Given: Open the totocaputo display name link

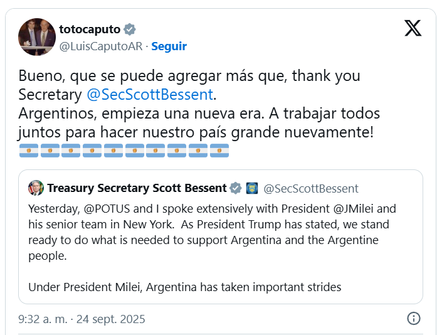Looking at the screenshot, I should (x=90, y=29).
